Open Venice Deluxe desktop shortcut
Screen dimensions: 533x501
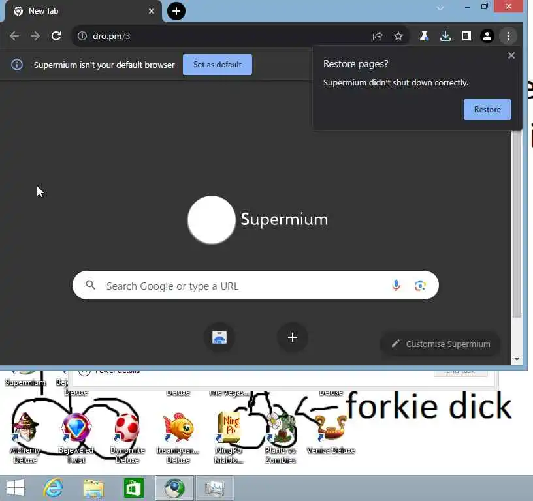[x=331, y=434]
